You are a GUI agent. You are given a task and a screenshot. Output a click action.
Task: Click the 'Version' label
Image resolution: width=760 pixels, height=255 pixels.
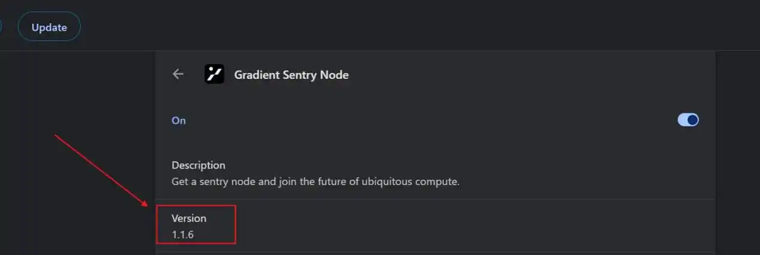[189, 218]
